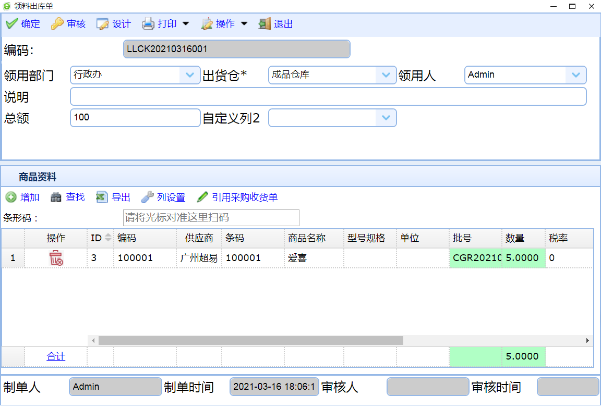Open 设计 designer via its icon
This screenshot has width=601, height=408.
[x=103, y=24]
